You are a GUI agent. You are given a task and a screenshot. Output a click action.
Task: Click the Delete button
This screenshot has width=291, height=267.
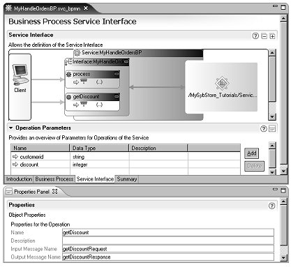(x=254, y=166)
